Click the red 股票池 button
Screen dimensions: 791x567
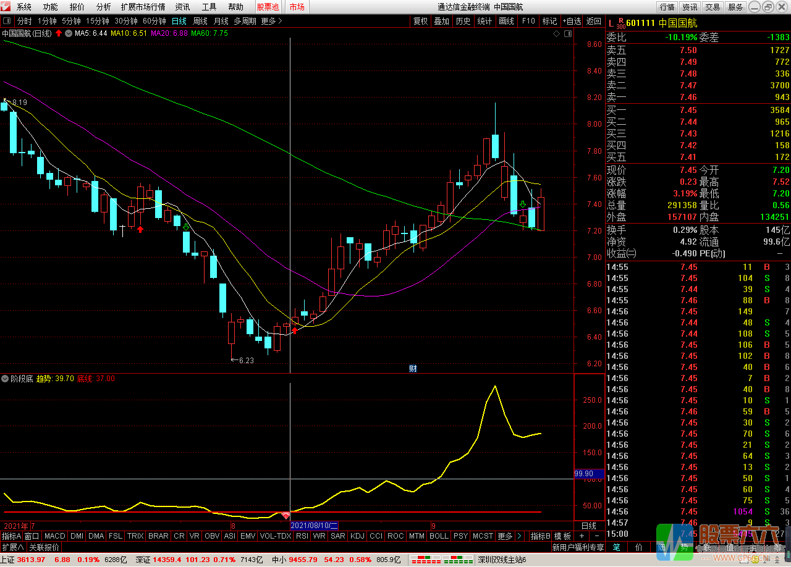[x=268, y=7]
